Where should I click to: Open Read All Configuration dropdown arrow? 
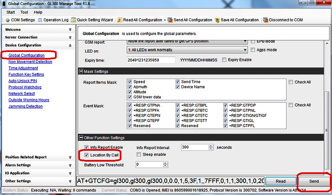click(x=165, y=20)
